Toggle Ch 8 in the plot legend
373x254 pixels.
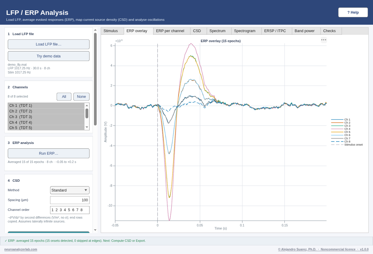[x=341, y=142]
